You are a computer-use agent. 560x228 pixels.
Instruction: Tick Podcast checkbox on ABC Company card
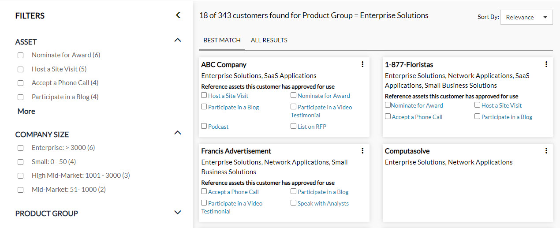pyautogui.click(x=204, y=126)
